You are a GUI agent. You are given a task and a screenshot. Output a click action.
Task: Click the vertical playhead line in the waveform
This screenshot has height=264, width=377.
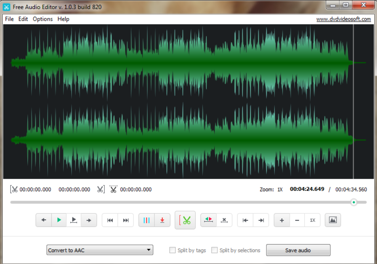pos(353,101)
